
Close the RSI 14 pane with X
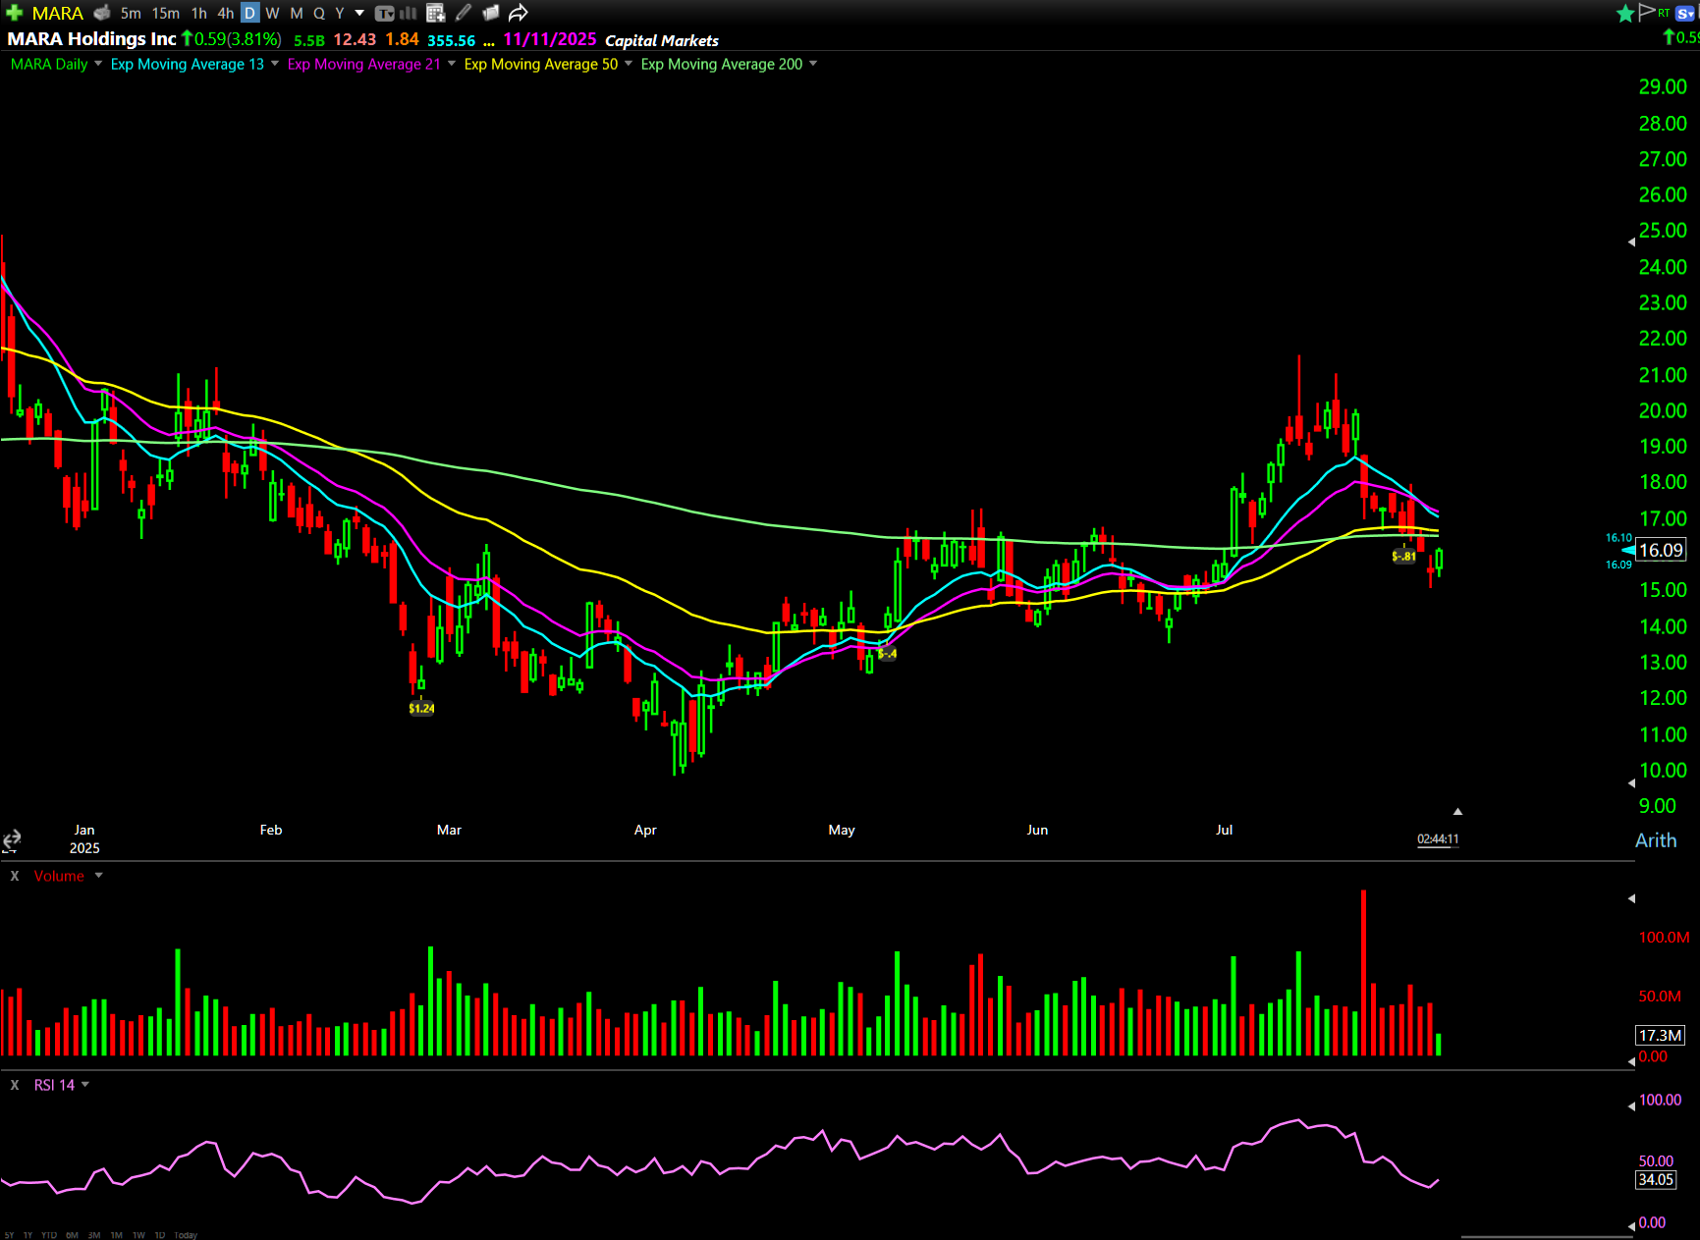coord(15,1085)
